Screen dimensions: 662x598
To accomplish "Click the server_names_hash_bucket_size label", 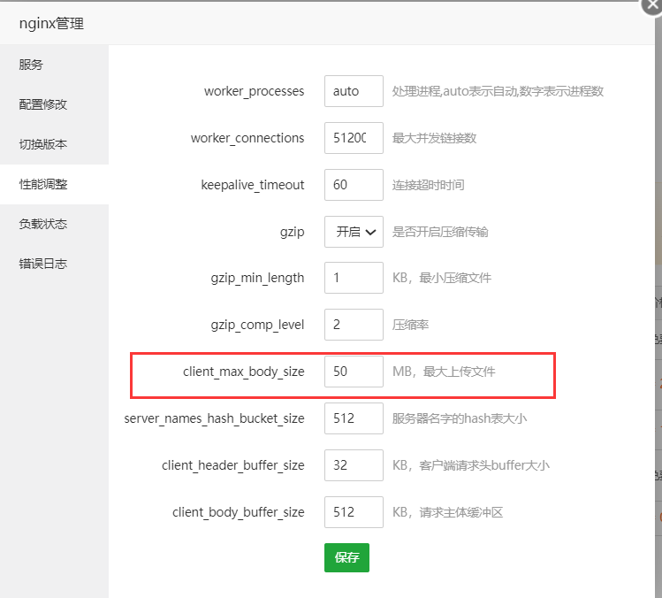I will coord(214,418).
